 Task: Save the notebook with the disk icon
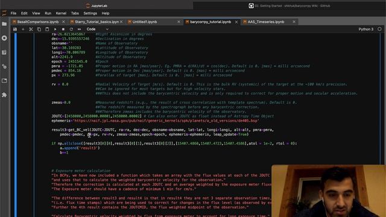pyautogui.click(x=15, y=29)
